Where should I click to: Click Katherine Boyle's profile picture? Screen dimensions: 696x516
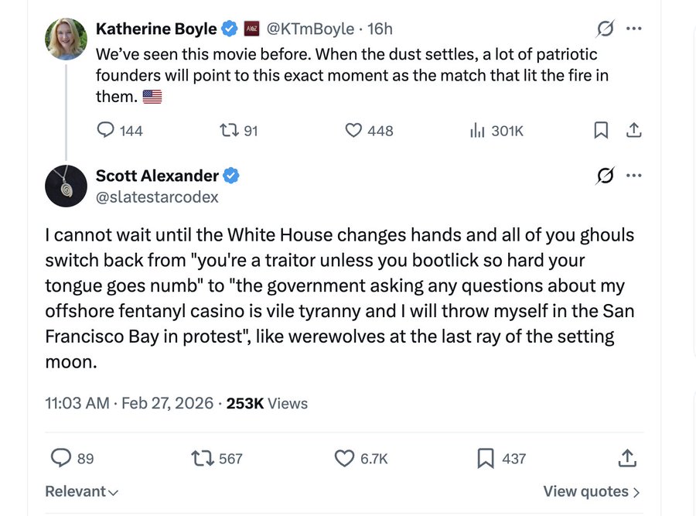[66, 39]
